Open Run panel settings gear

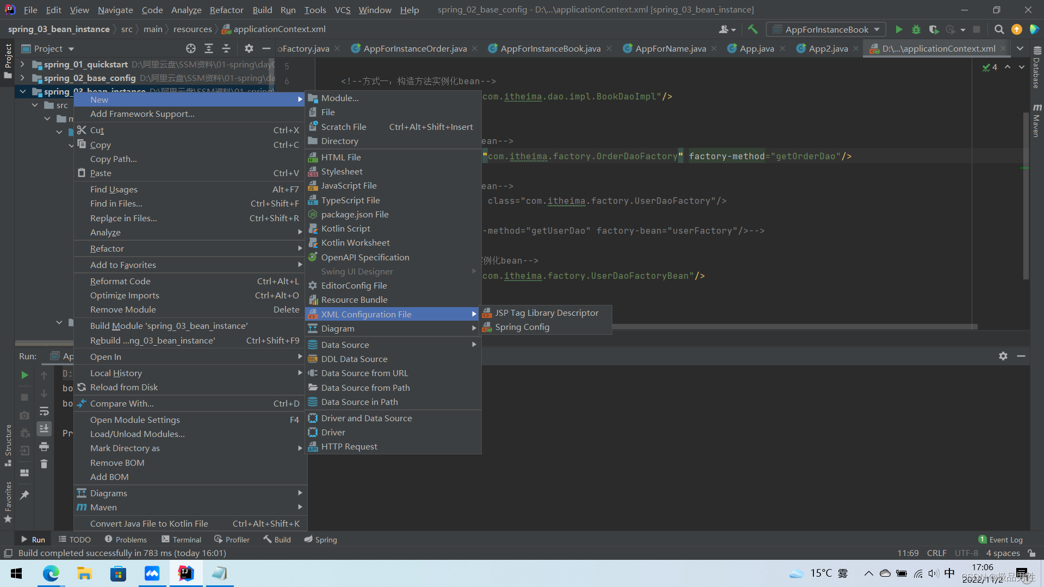coord(1003,356)
